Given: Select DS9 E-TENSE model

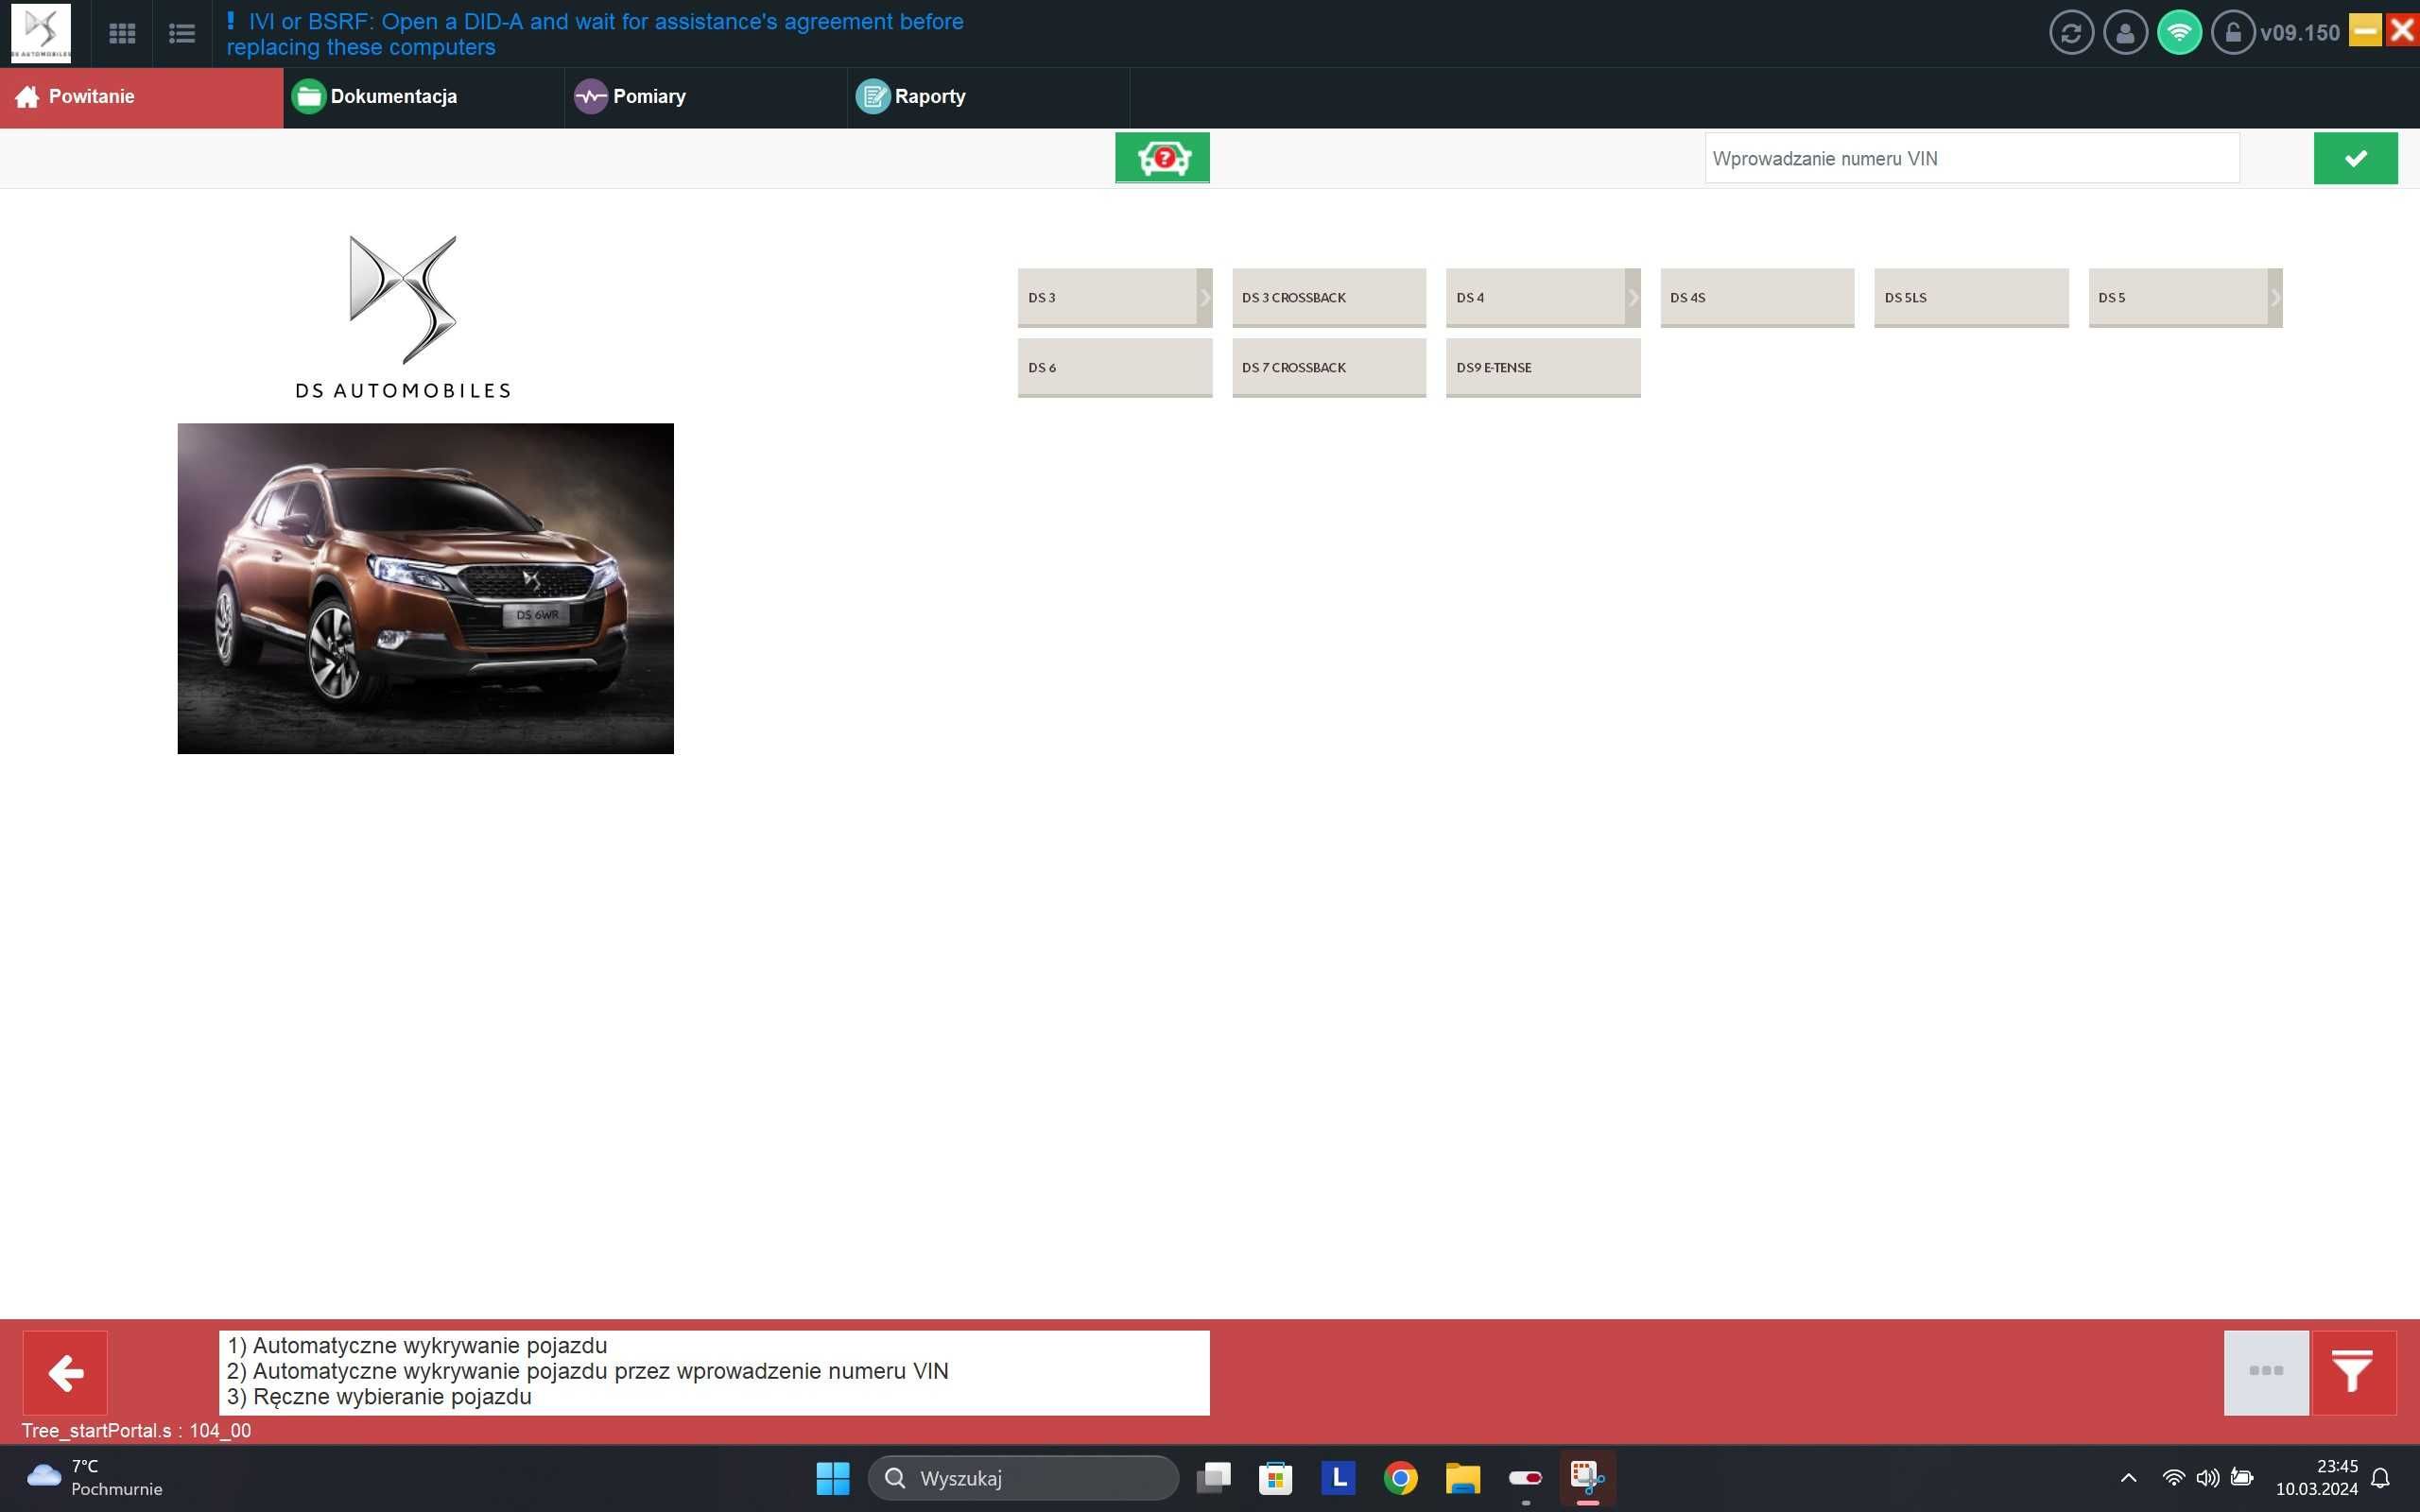Looking at the screenshot, I should click(1543, 368).
